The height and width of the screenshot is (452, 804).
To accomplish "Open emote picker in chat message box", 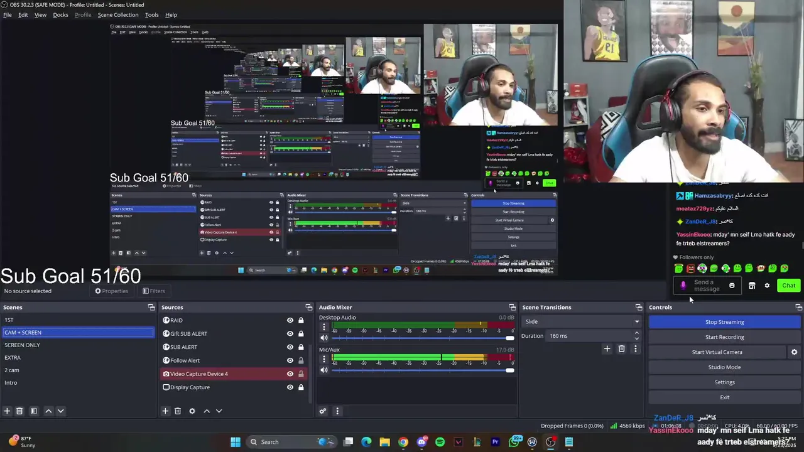I will click(732, 286).
